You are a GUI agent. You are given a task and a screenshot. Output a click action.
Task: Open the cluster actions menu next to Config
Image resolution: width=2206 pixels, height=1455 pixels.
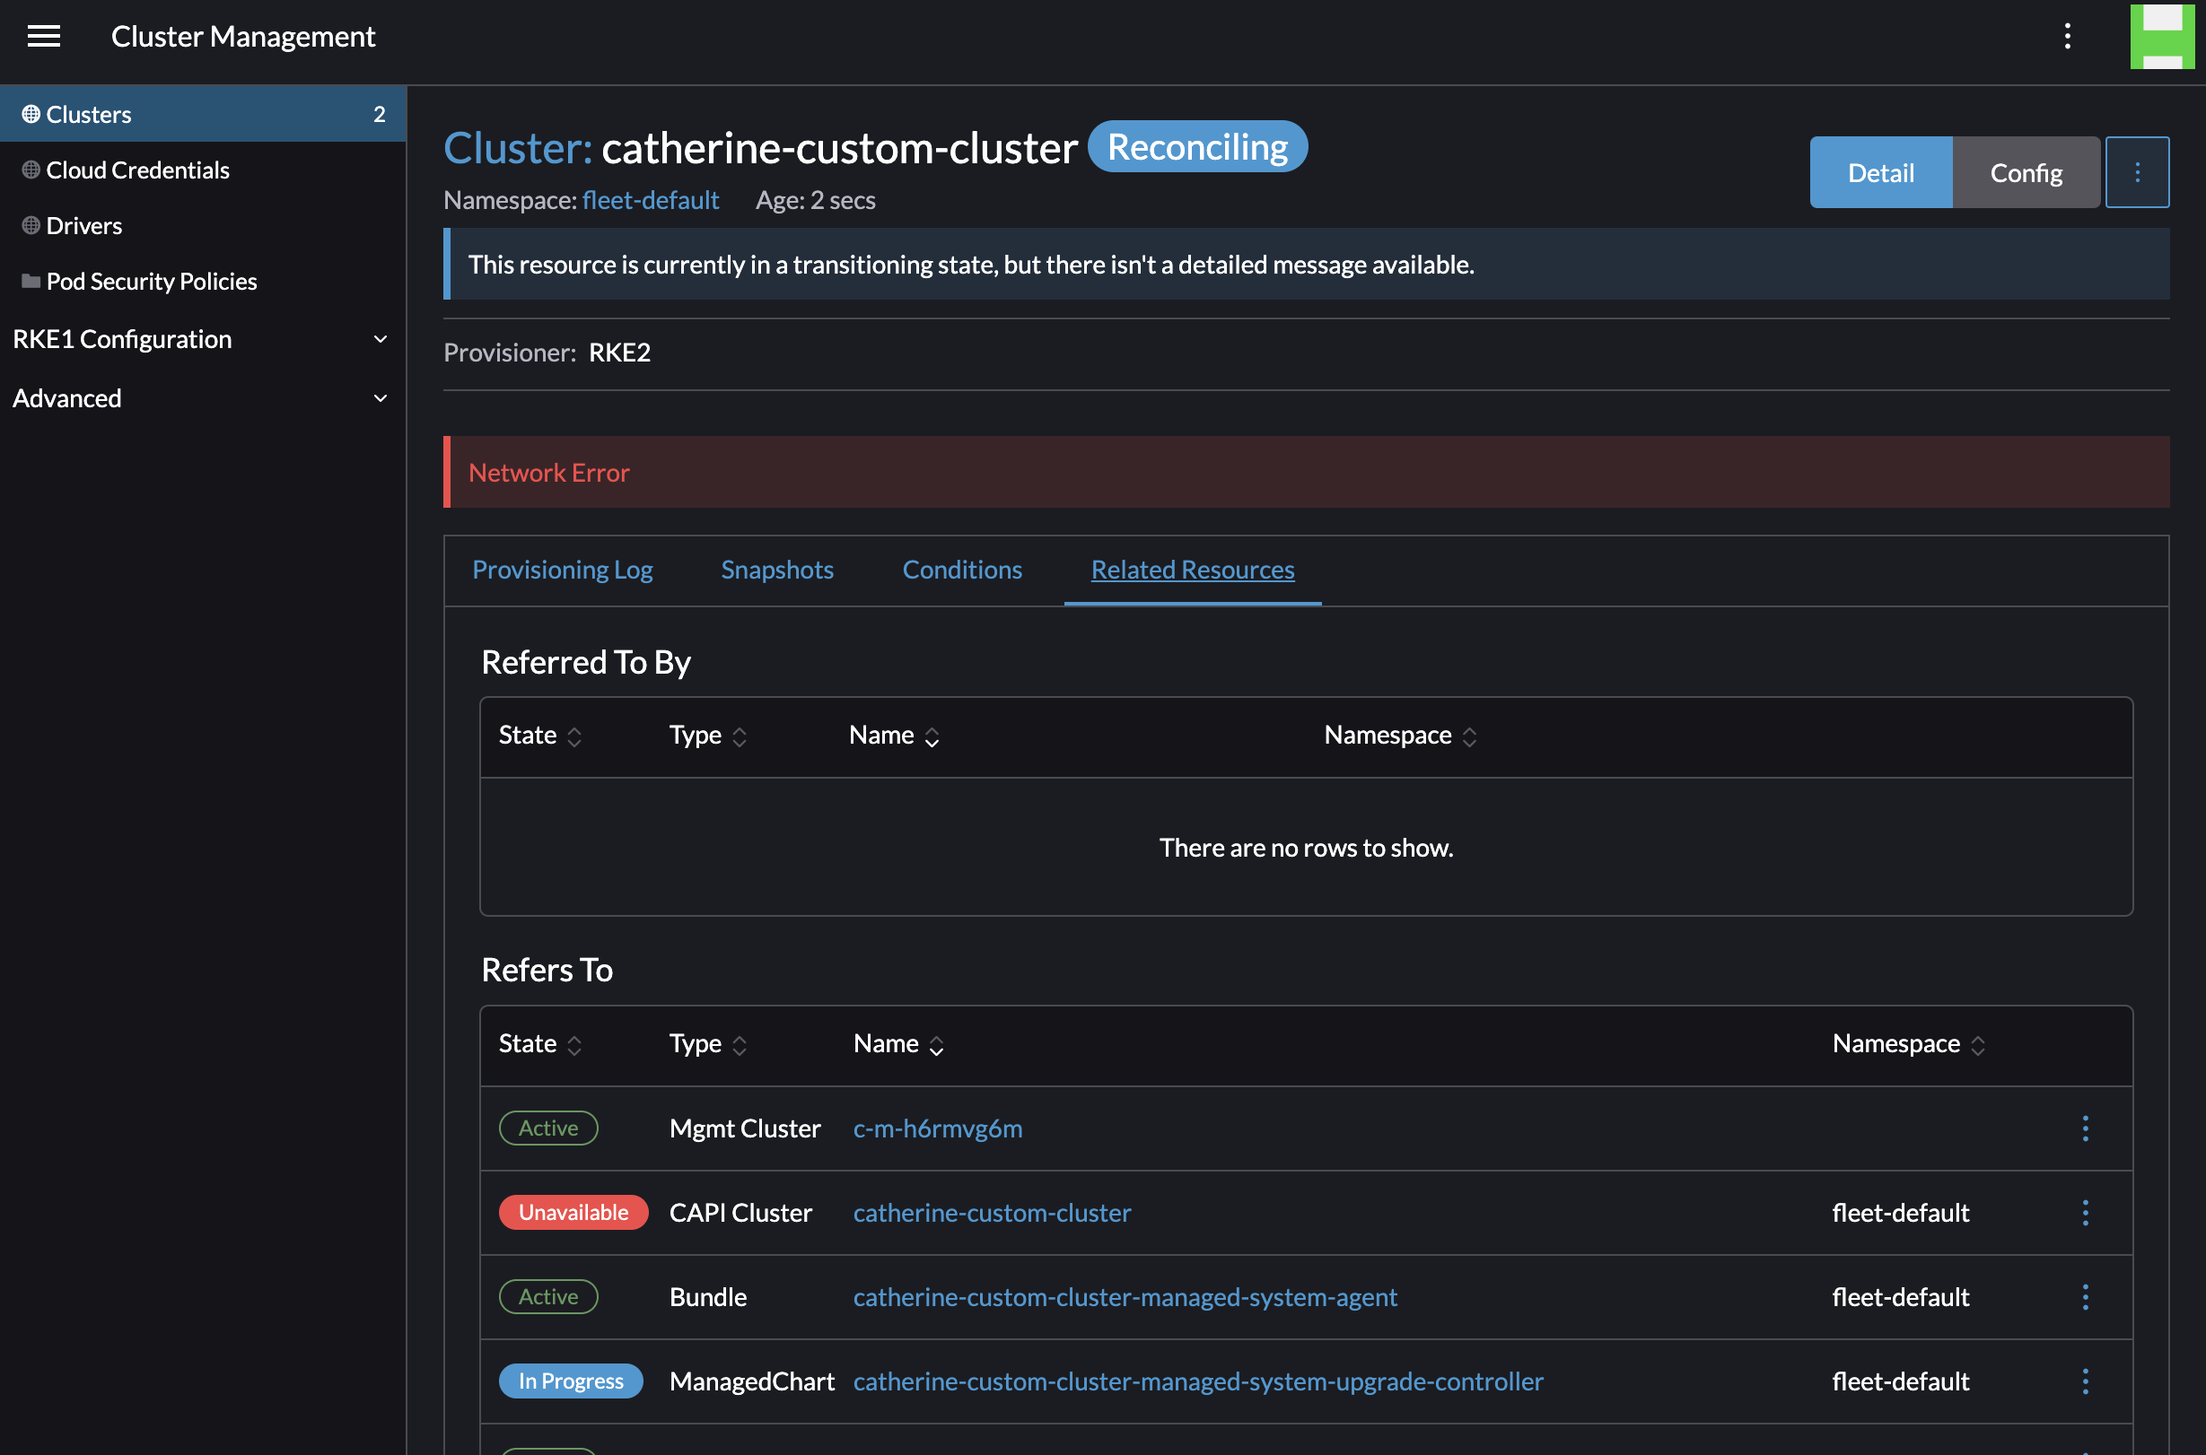2137,171
